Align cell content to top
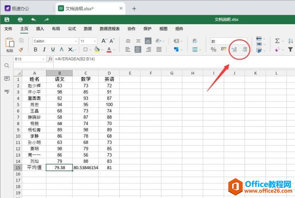This screenshot has height=198, width=295. tap(128, 41)
